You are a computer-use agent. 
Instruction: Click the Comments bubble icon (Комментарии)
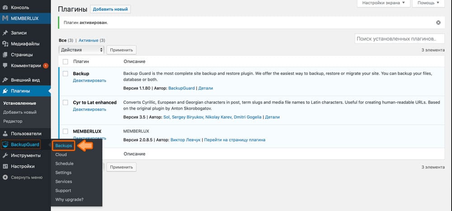click(x=5, y=66)
